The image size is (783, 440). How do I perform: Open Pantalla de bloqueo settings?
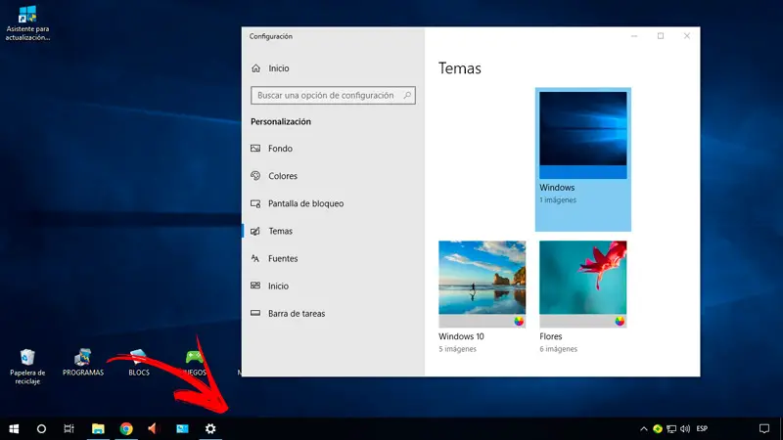coord(305,203)
